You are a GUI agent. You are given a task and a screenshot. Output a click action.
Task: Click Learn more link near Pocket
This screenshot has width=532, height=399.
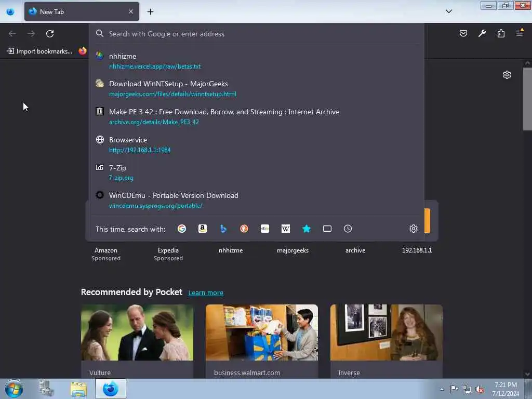206,293
